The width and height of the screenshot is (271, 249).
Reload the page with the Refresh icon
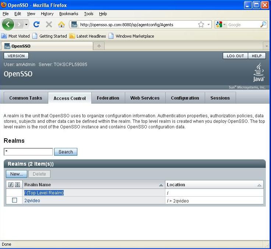(36, 24)
